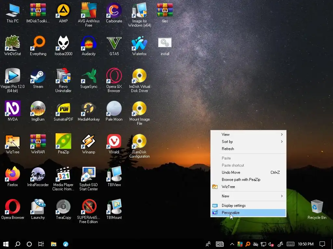This screenshot has width=333, height=249.
Task: Open taskbar Search magnifier
Action: (18, 244)
